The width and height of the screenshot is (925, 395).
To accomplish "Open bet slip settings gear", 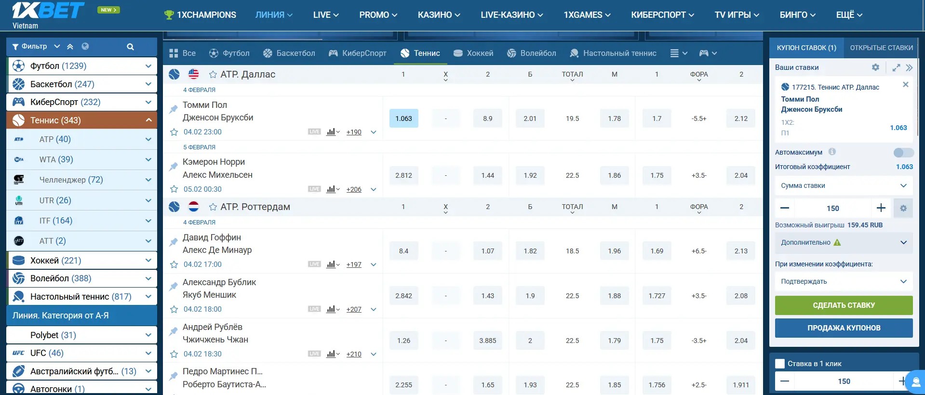I will tap(875, 67).
